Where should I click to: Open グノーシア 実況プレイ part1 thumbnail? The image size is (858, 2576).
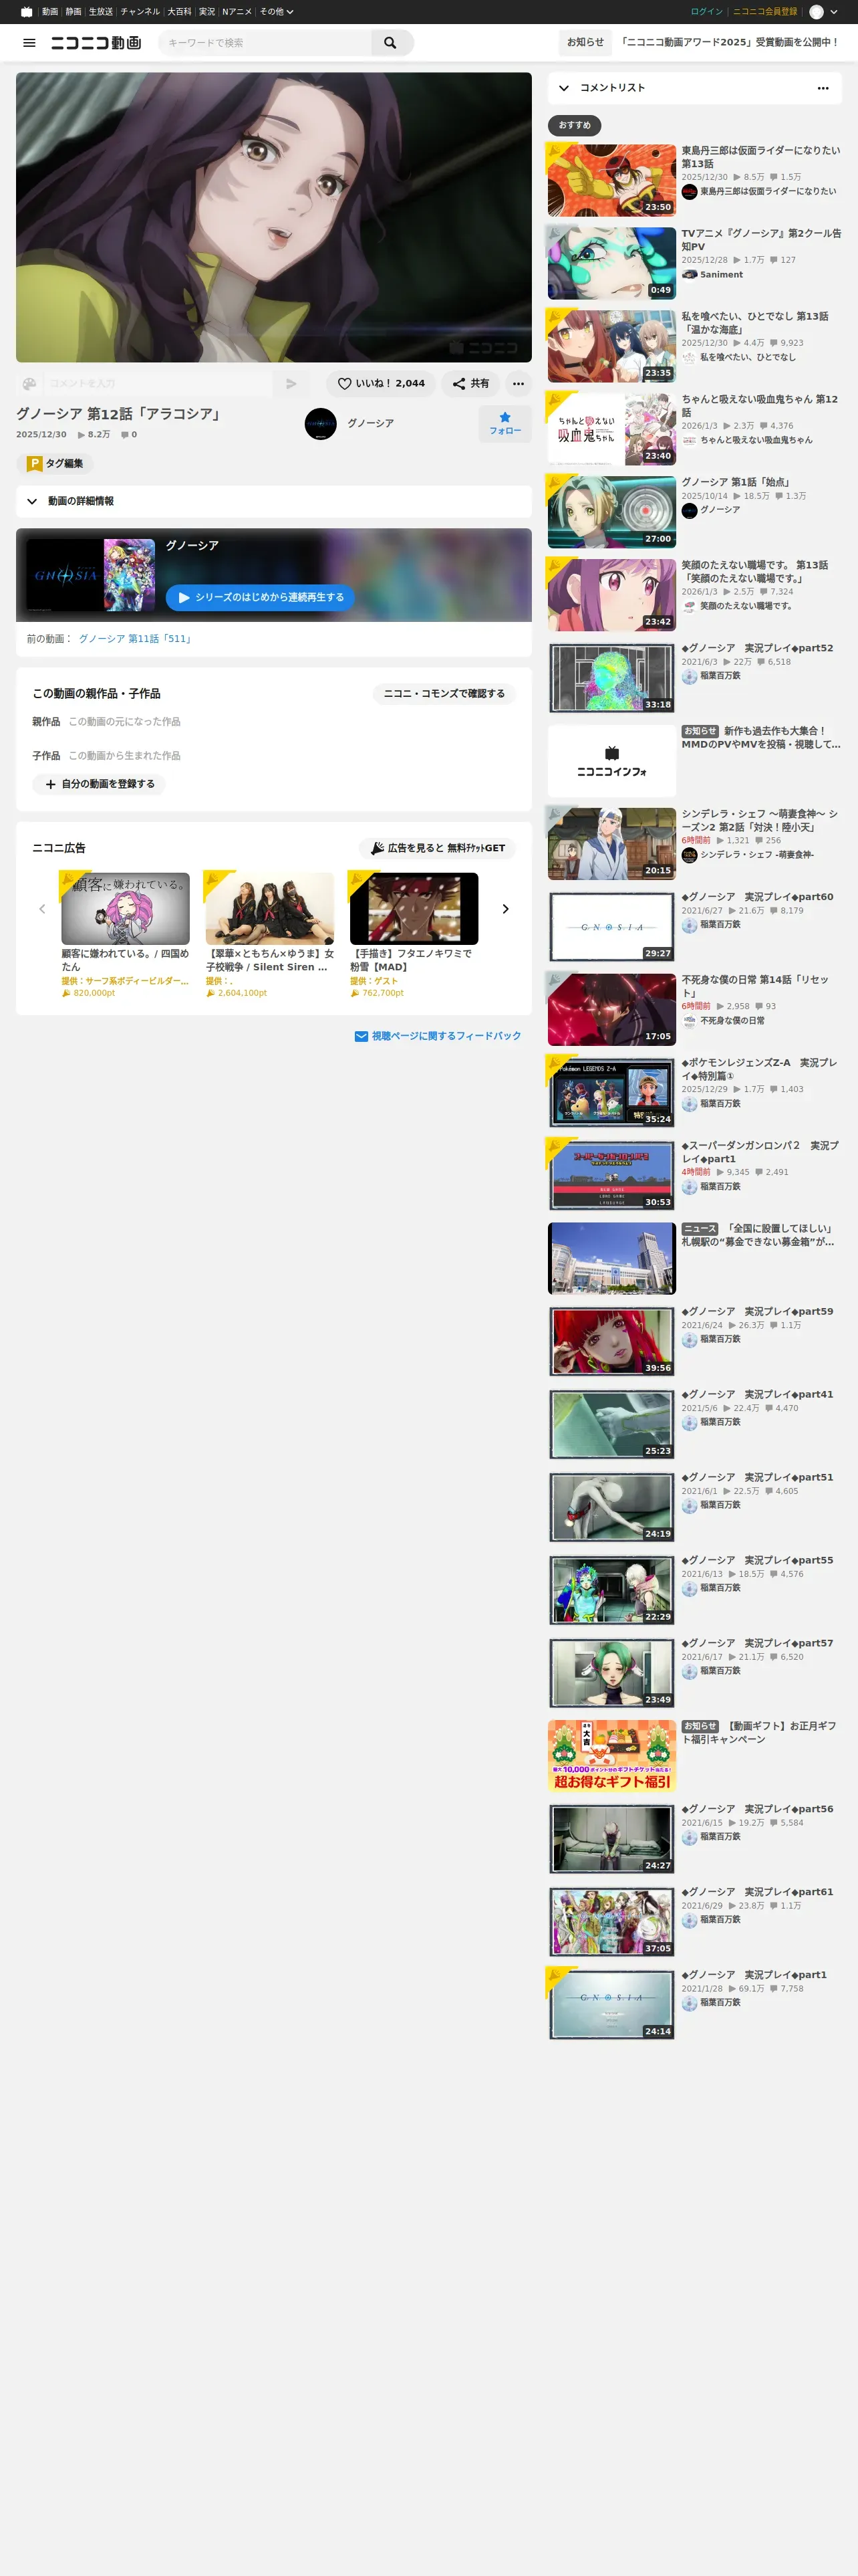(x=612, y=2005)
